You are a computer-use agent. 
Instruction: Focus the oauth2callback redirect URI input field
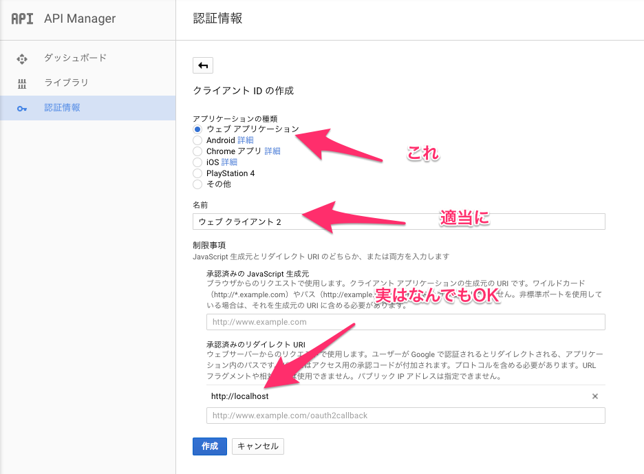pyautogui.click(x=406, y=416)
